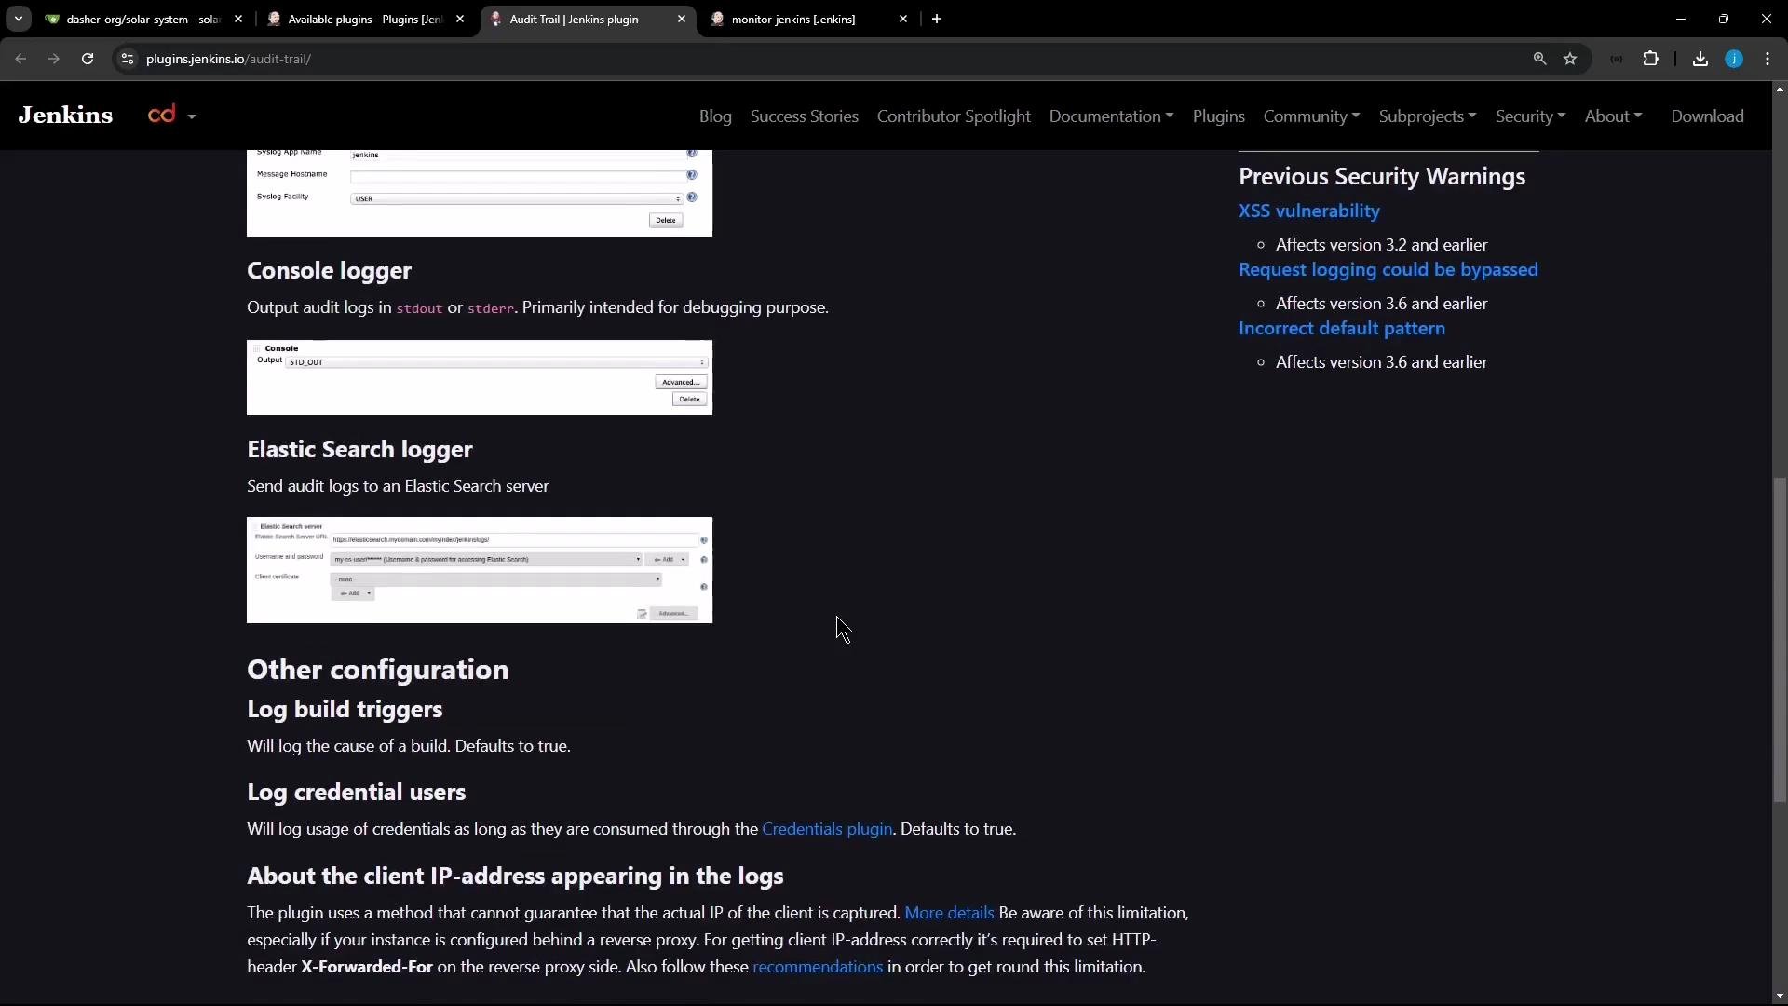Screen dimensions: 1788x1006
Task: Open the Download page
Action: [x=1707, y=116]
